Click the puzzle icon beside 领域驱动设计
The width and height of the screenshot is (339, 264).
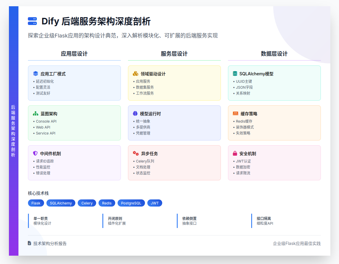click(x=135, y=74)
